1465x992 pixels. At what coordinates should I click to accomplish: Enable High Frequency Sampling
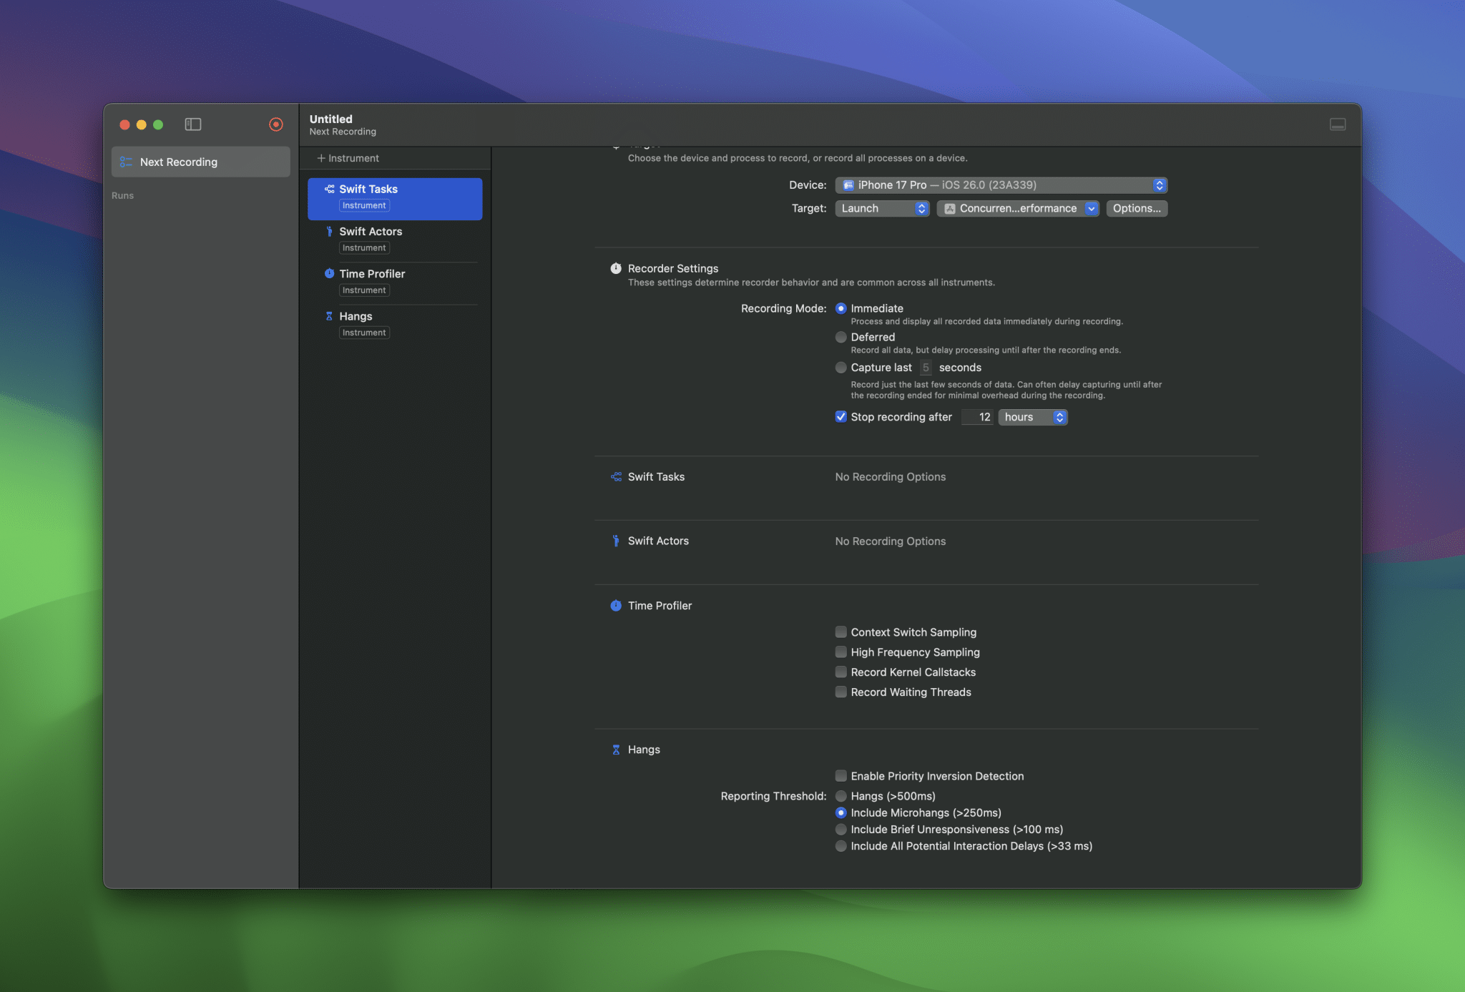point(841,652)
